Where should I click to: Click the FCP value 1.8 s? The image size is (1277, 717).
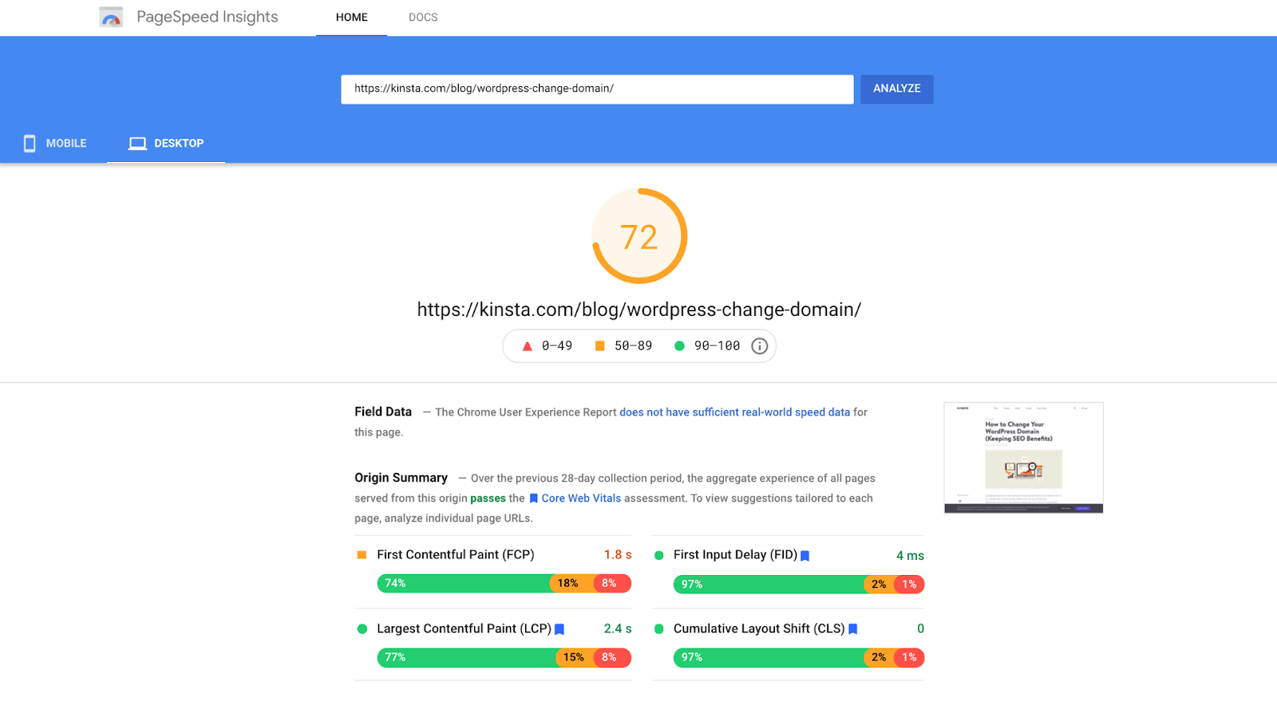pos(618,555)
